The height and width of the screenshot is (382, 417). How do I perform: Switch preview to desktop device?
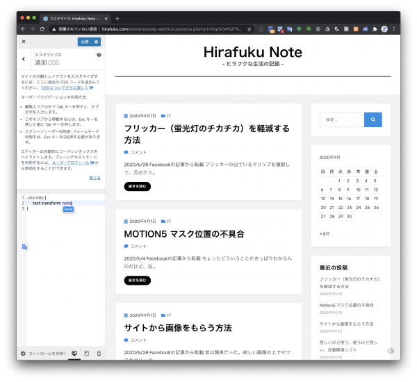click(74, 354)
